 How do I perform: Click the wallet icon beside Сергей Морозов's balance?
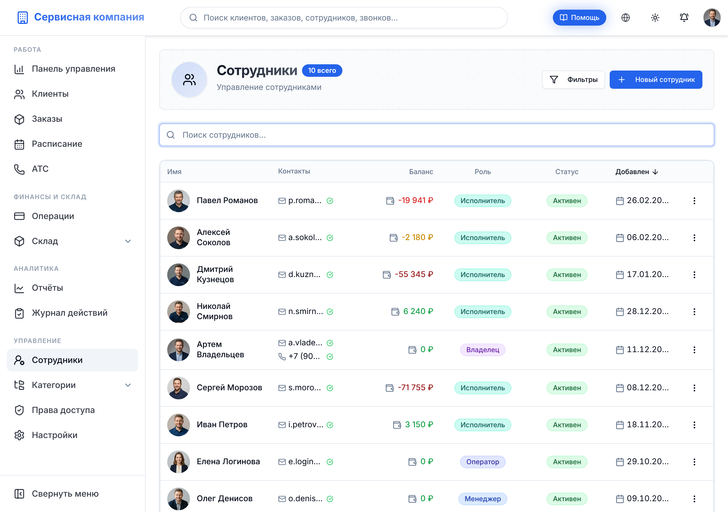coord(389,388)
